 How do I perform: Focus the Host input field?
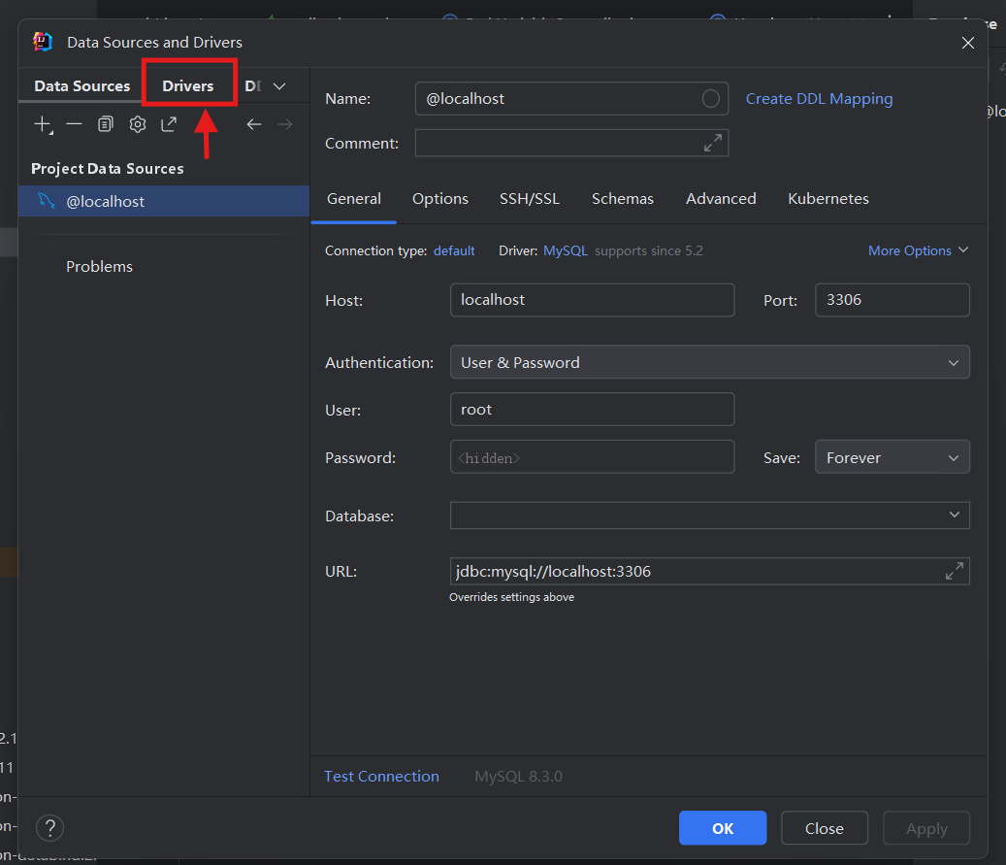tap(592, 300)
